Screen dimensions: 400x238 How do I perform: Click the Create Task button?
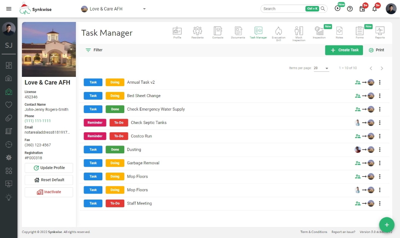[344, 50]
